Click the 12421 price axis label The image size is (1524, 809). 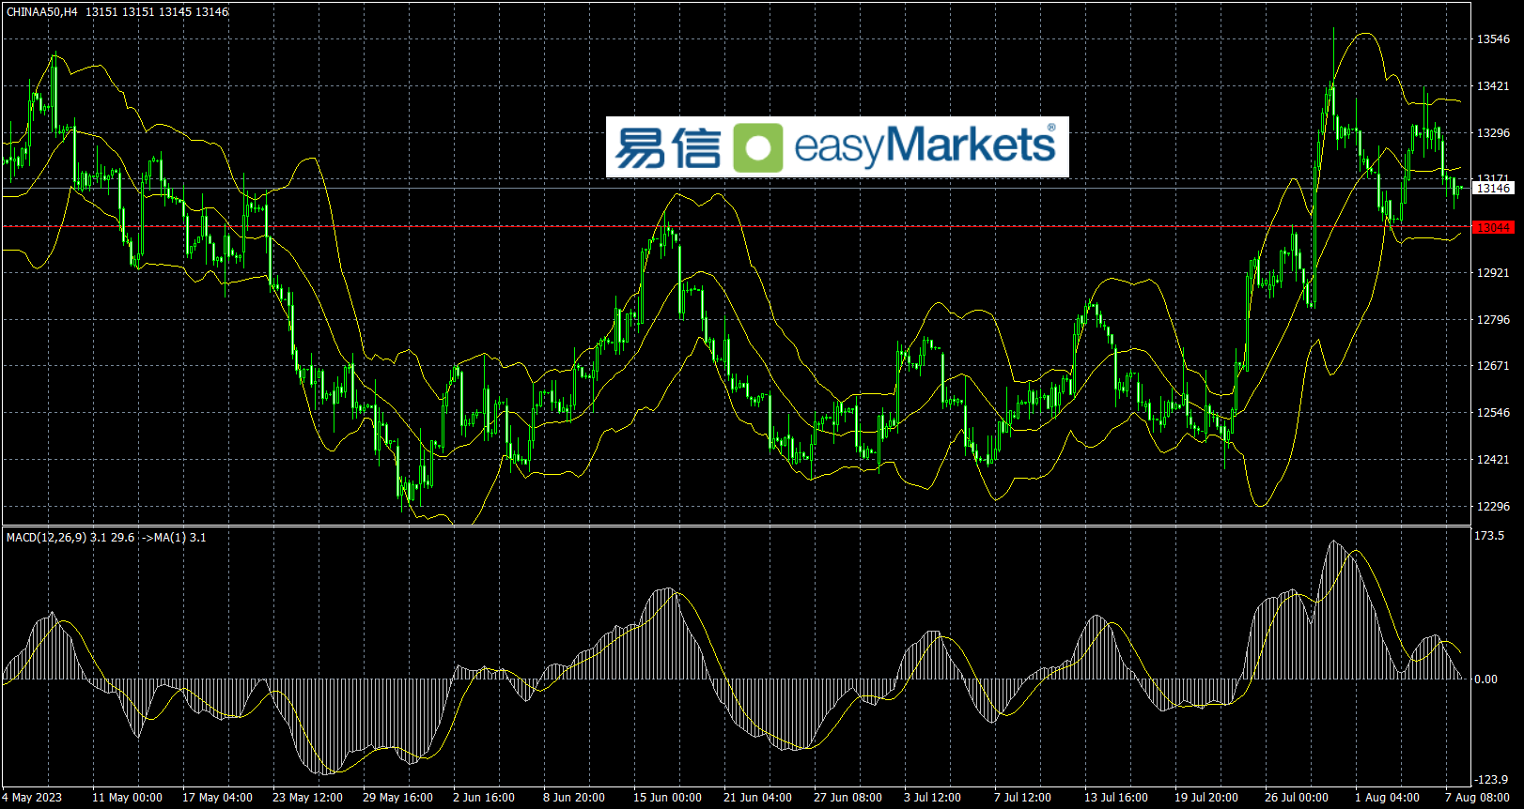point(1493,460)
